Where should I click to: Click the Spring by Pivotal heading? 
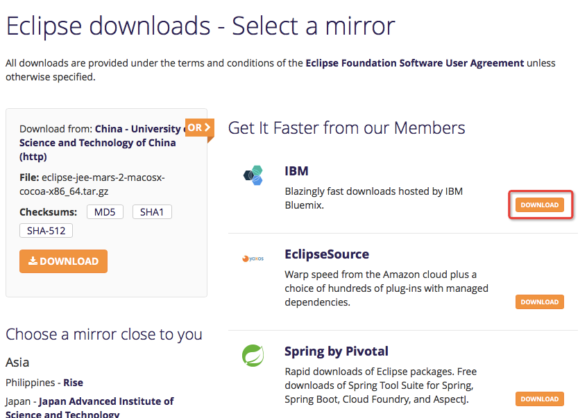pyautogui.click(x=336, y=351)
